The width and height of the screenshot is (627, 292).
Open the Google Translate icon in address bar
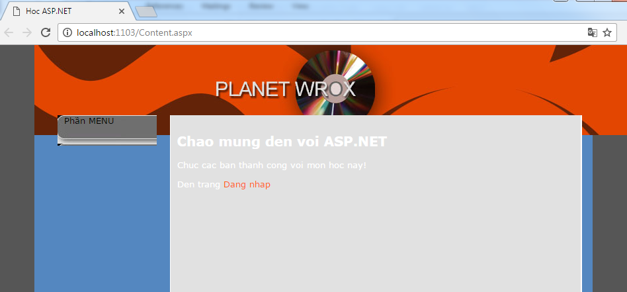(x=592, y=33)
